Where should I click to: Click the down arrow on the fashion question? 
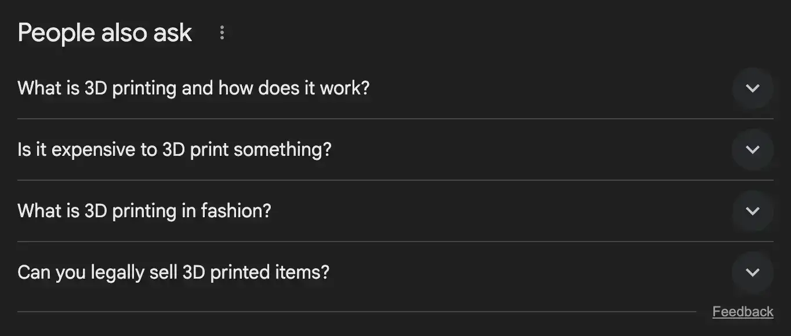coord(752,211)
